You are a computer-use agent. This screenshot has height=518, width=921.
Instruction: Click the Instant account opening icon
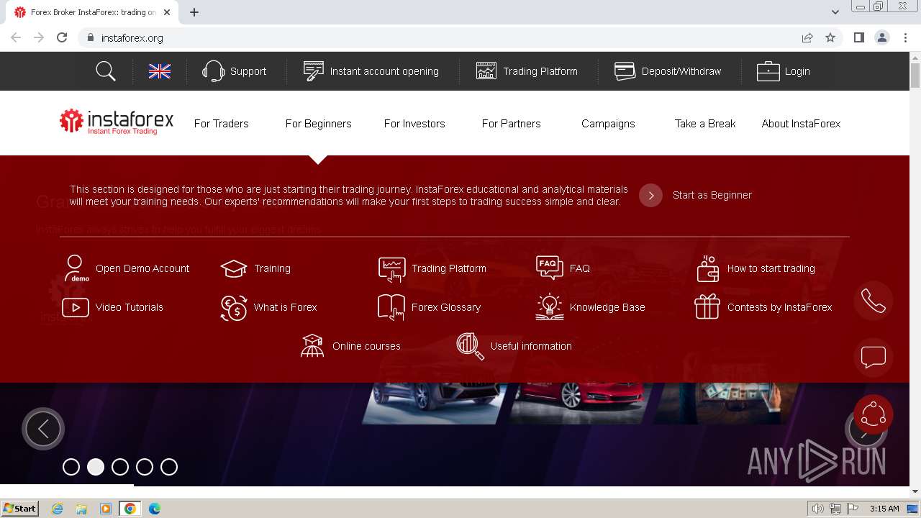313,71
